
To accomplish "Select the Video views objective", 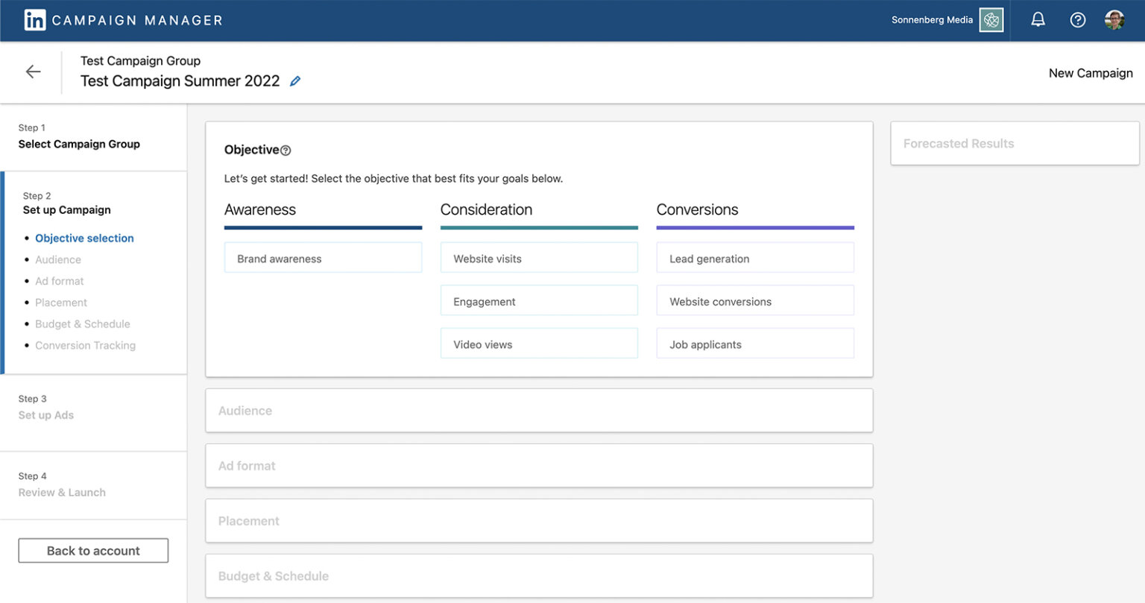I will pyautogui.click(x=538, y=344).
